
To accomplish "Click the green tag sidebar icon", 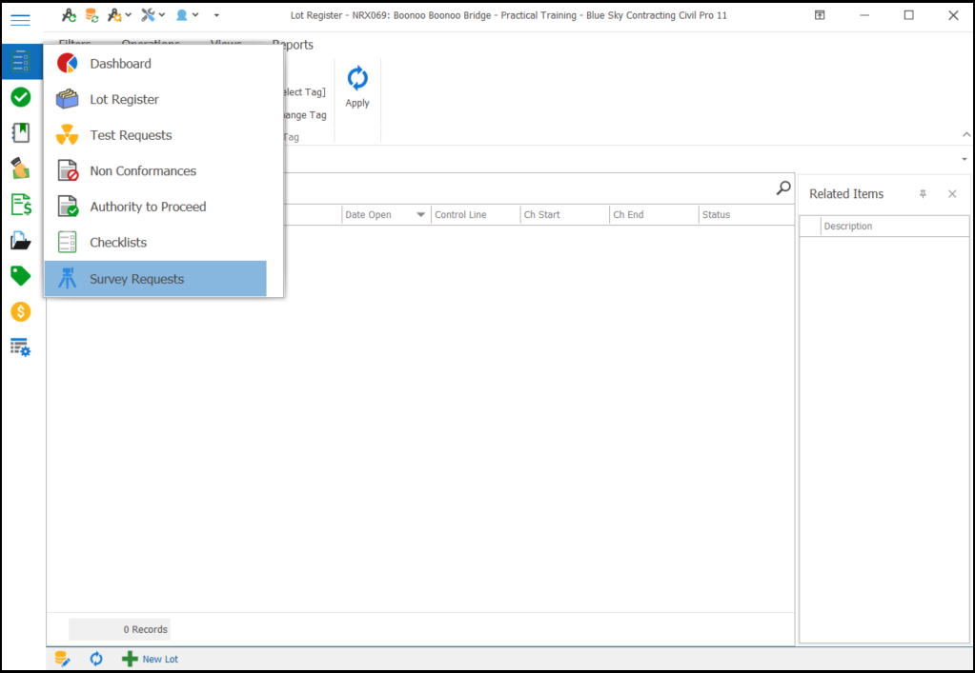I will tap(20, 276).
